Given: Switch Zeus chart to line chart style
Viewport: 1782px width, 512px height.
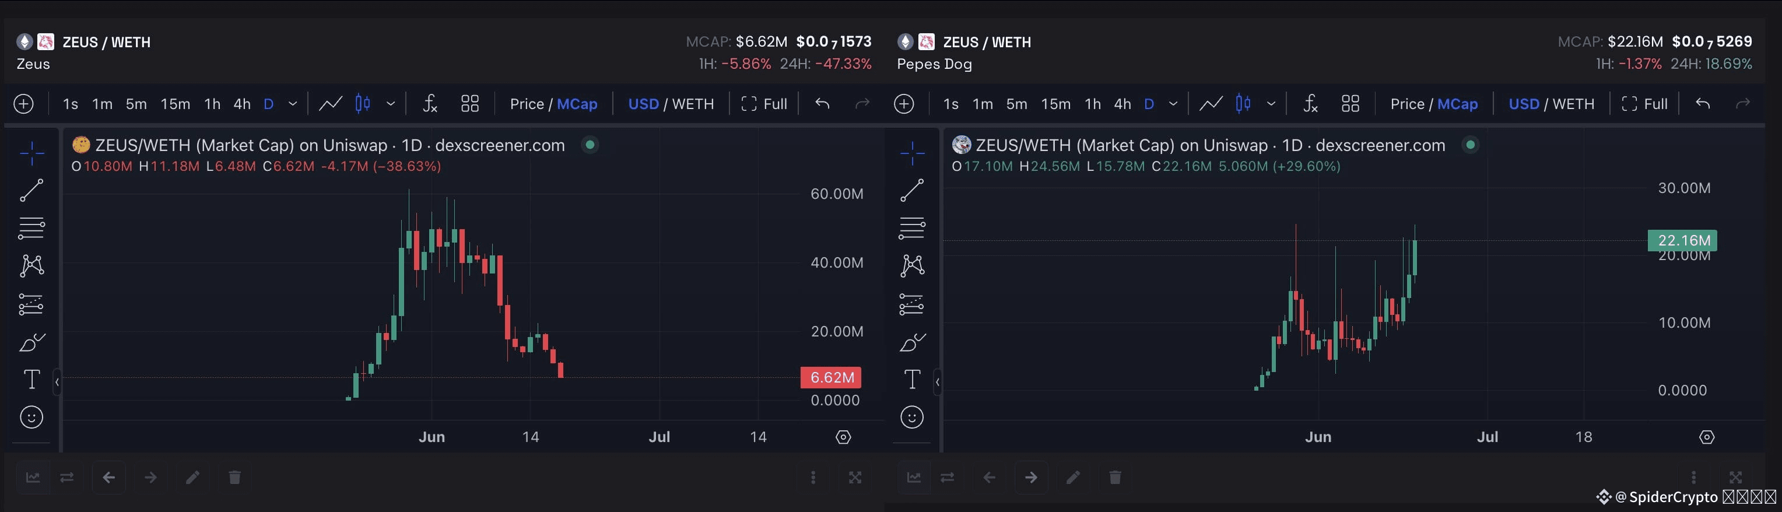Looking at the screenshot, I should (x=330, y=104).
